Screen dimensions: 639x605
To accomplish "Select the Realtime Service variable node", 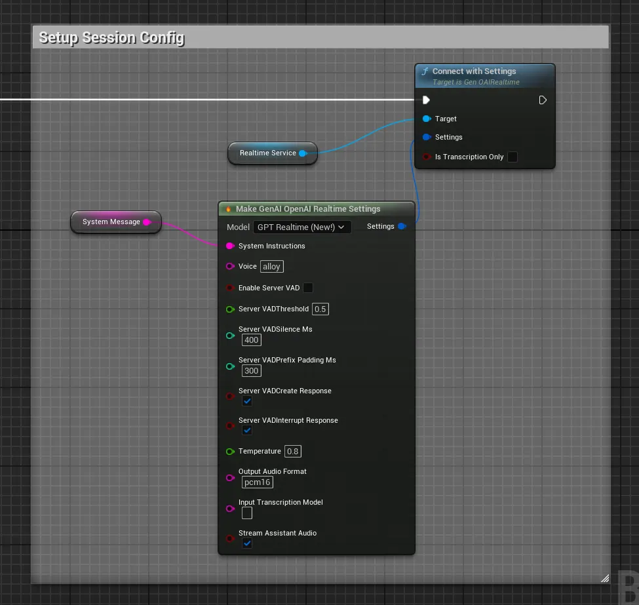I will (269, 153).
